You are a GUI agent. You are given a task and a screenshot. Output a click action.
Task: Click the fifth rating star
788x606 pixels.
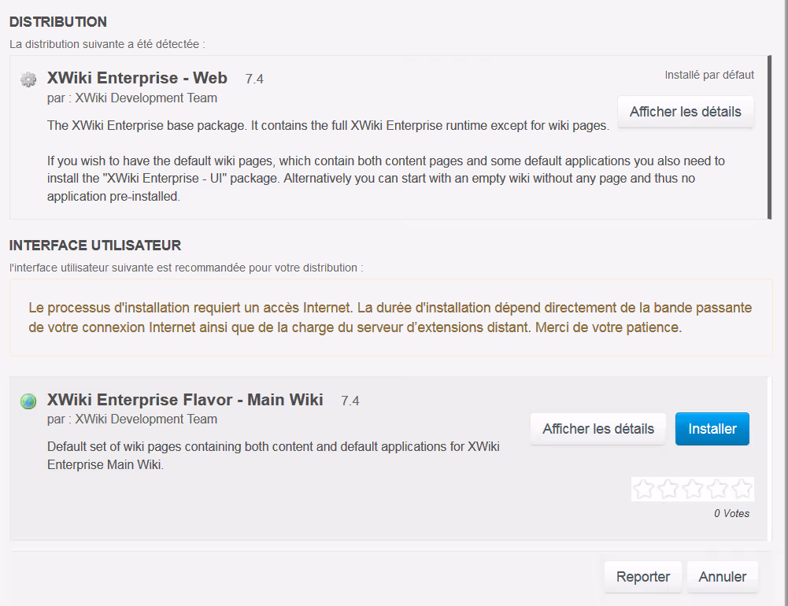coord(742,490)
